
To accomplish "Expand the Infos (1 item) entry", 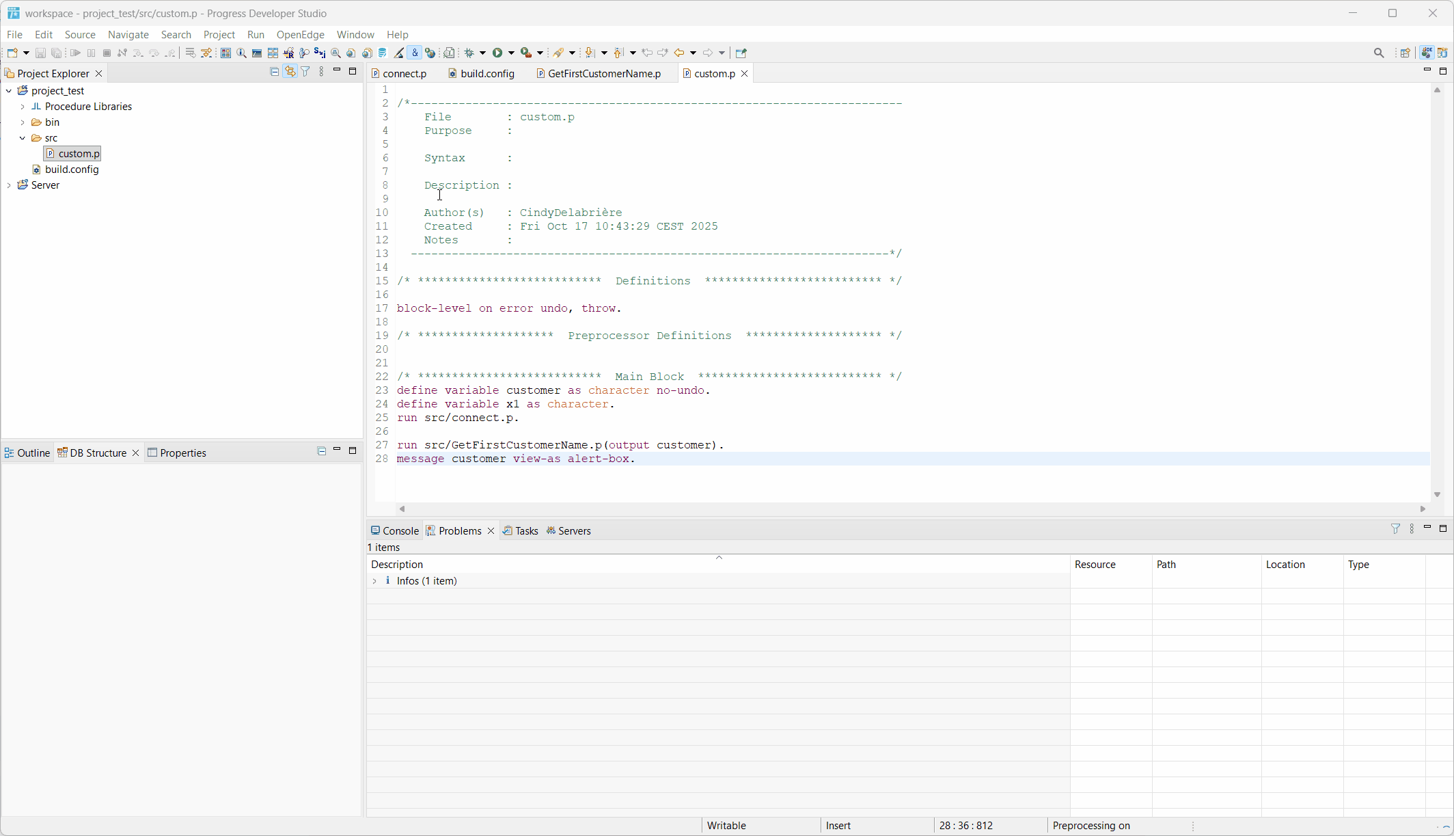I will click(x=374, y=581).
